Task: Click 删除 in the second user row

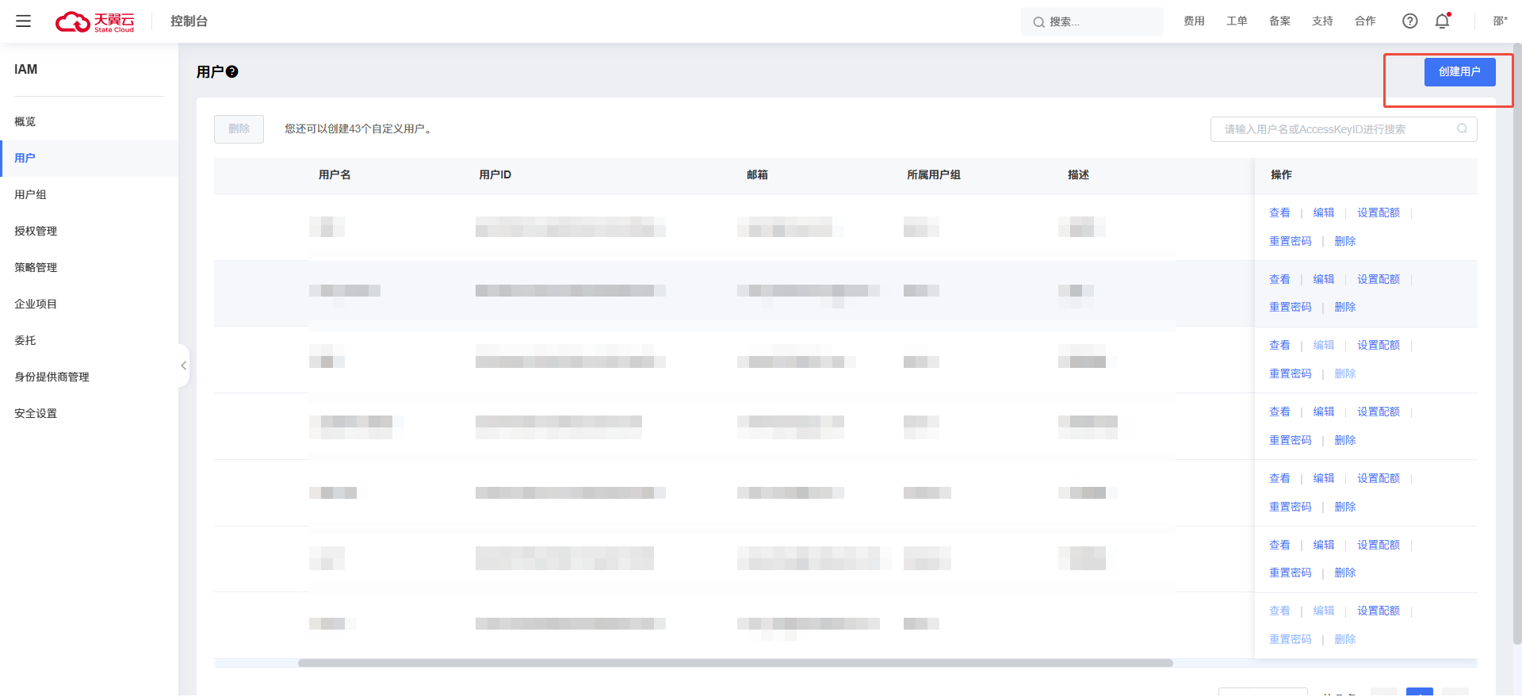Action: tap(1345, 307)
